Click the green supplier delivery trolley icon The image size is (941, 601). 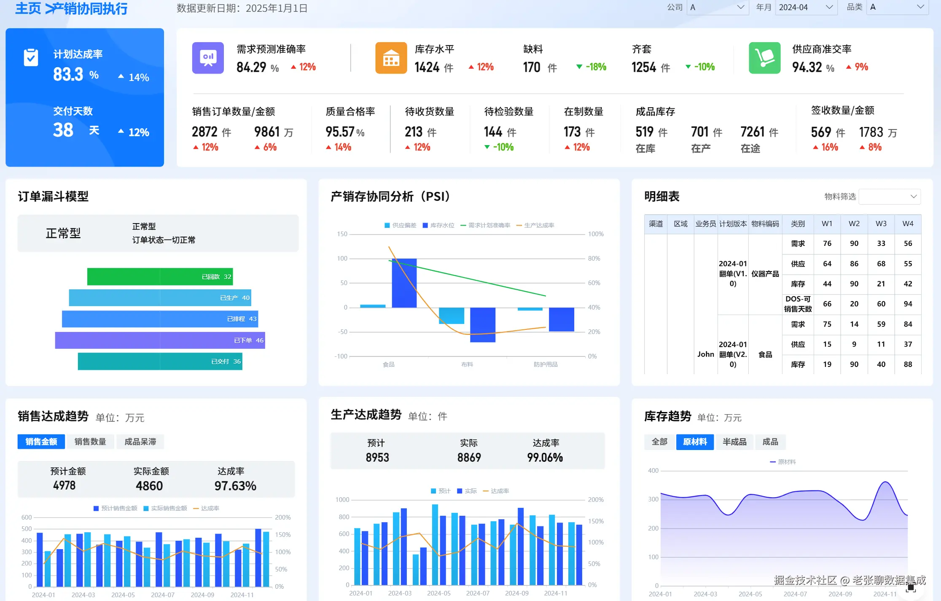(764, 58)
